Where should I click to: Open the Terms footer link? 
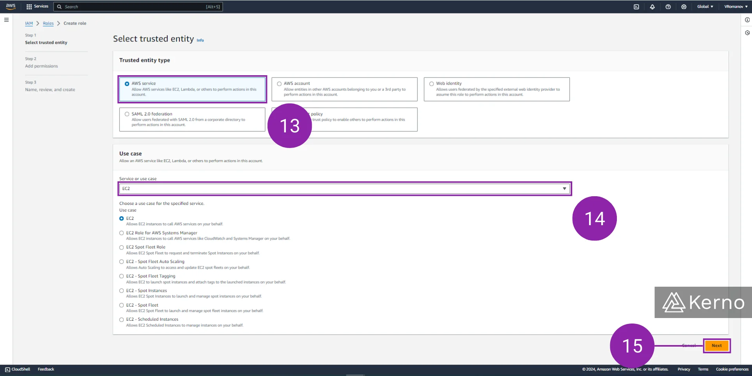[x=703, y=369]
